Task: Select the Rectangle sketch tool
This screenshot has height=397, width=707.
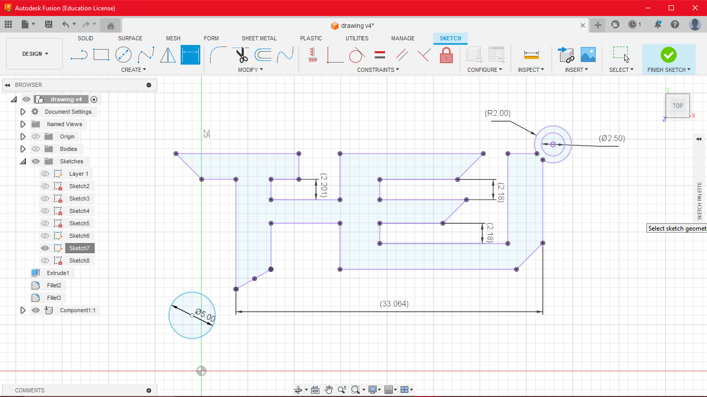Action: (x=101, y=54)
